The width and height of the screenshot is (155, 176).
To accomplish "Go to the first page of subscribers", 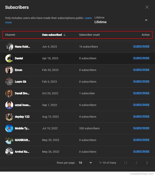I will point(126,163).
